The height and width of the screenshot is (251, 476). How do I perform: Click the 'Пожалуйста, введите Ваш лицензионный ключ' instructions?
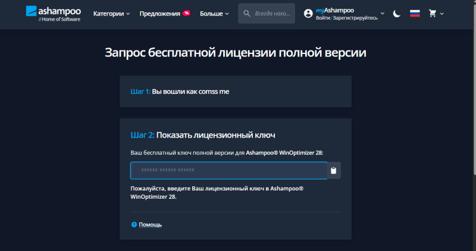[217, 193]
